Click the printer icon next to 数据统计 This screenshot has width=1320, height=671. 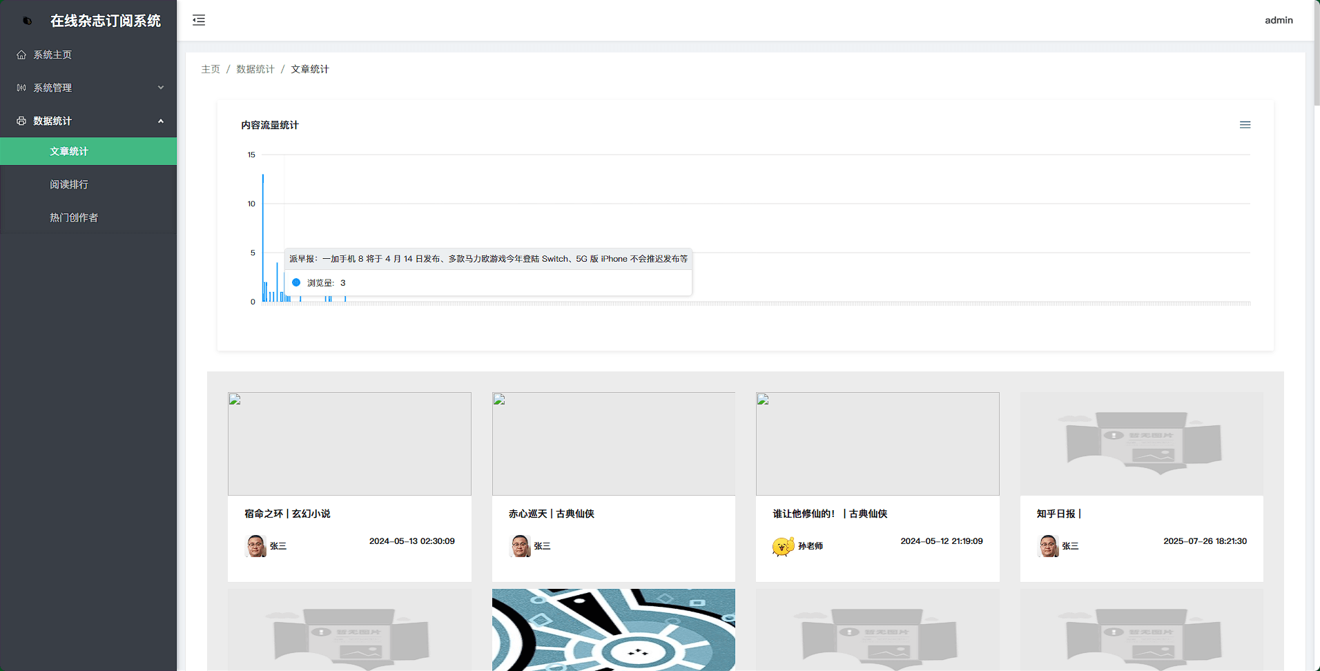coord(21,121)
